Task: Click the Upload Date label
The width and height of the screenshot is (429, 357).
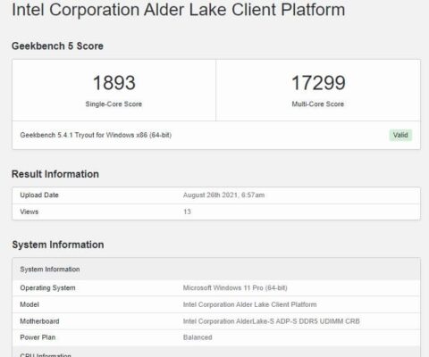Action: coord(39,195)
